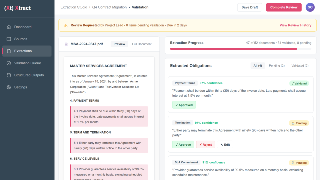Click the Extraction Progress bar
The height and width of the screenshot is (180, 320).
pyautogui.click(x=241, y=49)
